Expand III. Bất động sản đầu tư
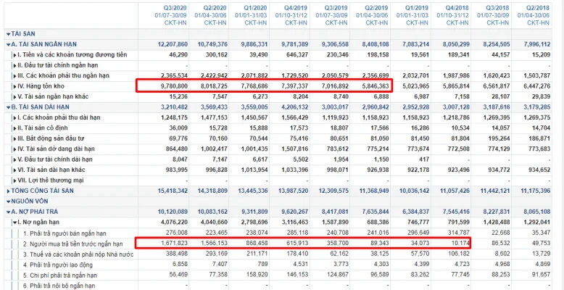564x290 pixels. point(14,138)
